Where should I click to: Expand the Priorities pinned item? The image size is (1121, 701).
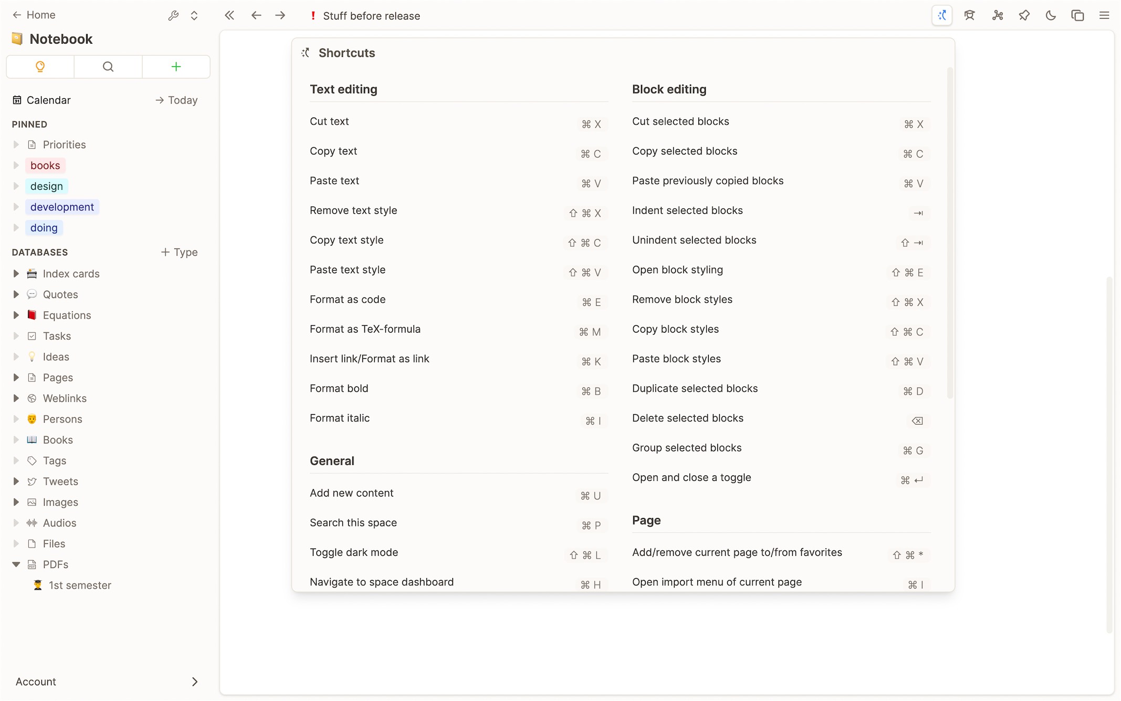click(16, 145)
